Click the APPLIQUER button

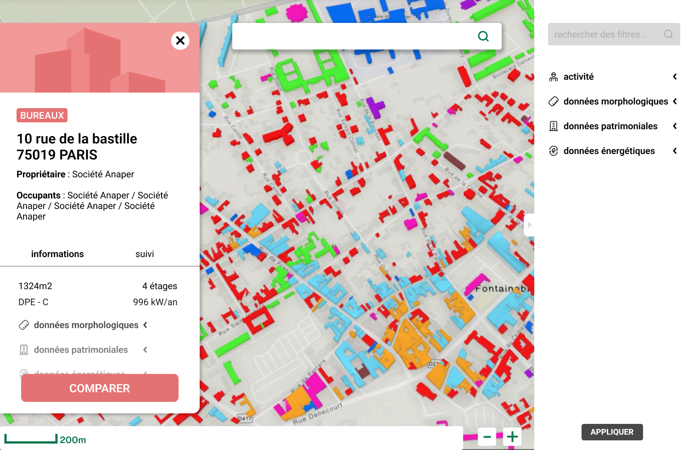click(612, 432)
